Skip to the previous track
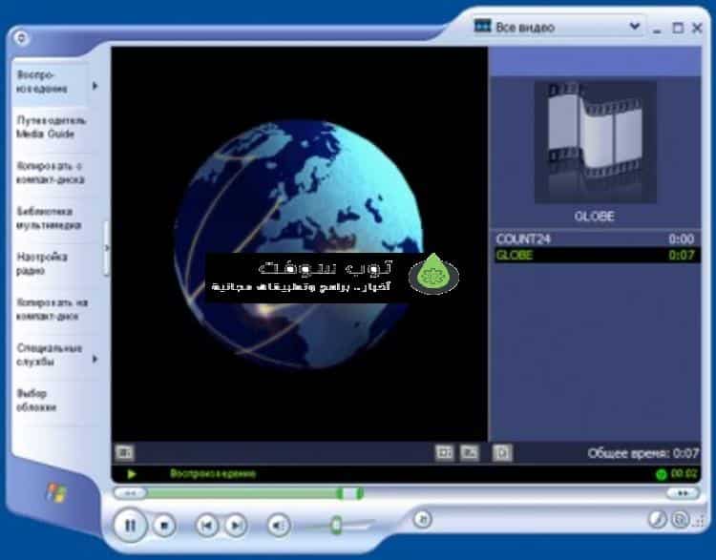Viewport: 716px width, 560px height. 206,526
